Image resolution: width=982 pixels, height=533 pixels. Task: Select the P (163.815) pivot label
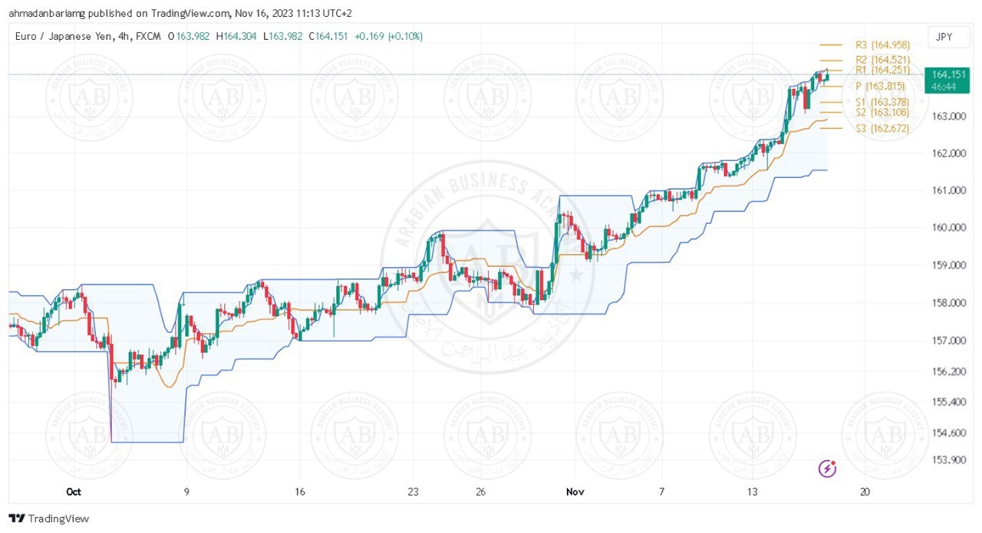coord(881,87)
